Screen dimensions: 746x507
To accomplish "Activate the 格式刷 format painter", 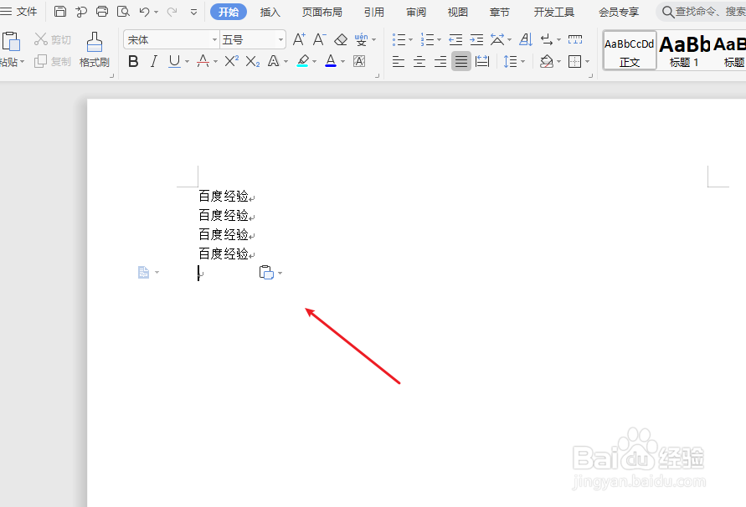I will [95, 49].
